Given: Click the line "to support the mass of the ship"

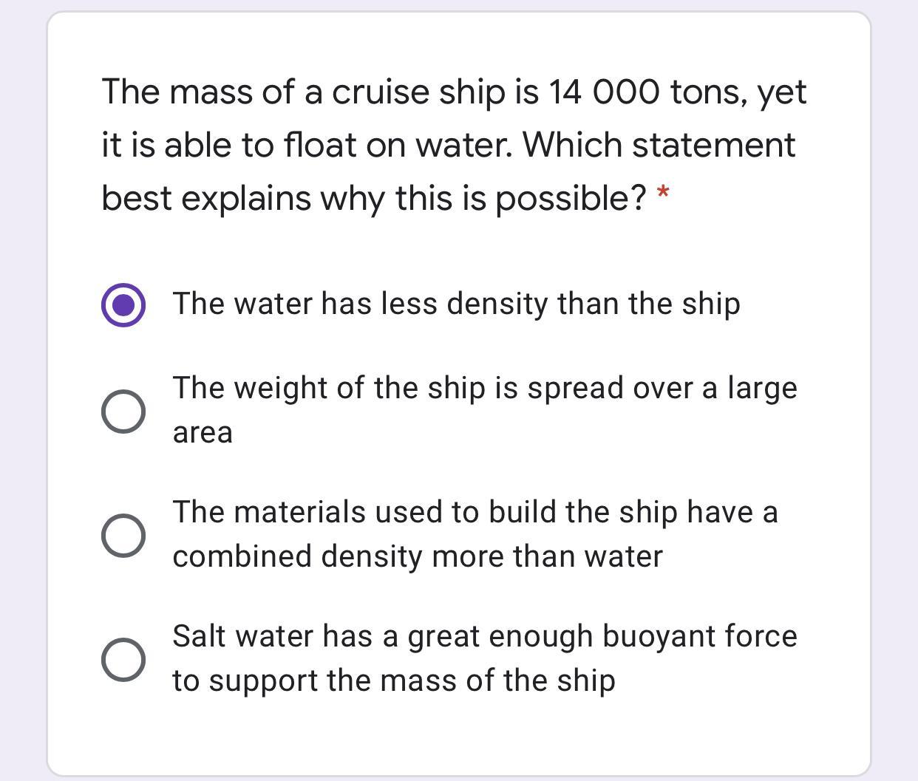Looking at the screenshot, I should 394,681.
